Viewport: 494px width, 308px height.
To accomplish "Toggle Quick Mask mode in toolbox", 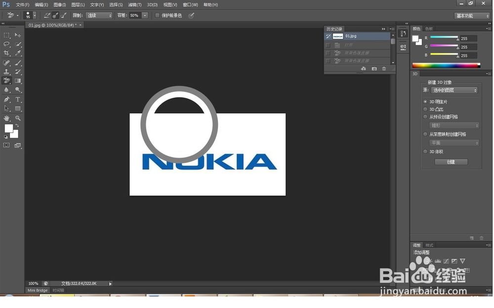I will 6,145.
